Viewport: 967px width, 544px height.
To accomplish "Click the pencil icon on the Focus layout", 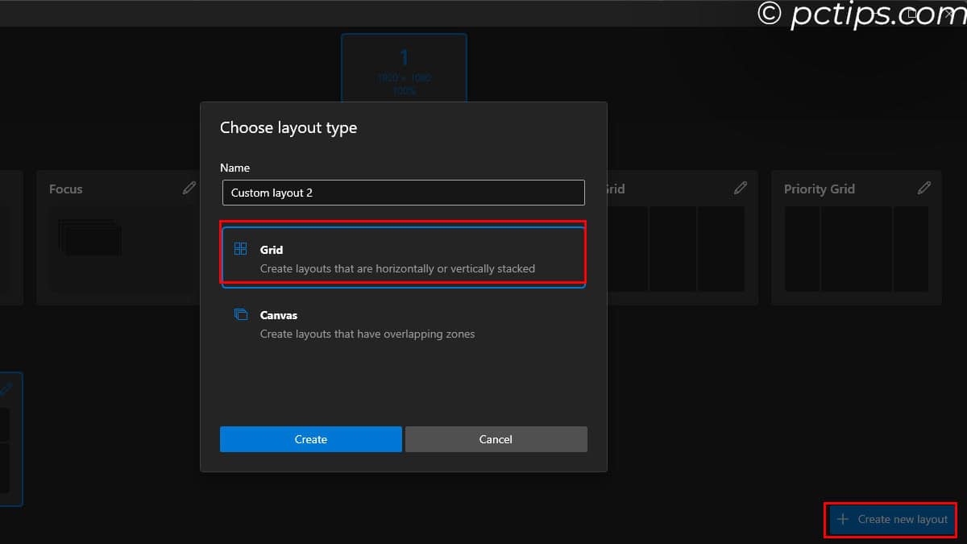I will tap(189, 188).
